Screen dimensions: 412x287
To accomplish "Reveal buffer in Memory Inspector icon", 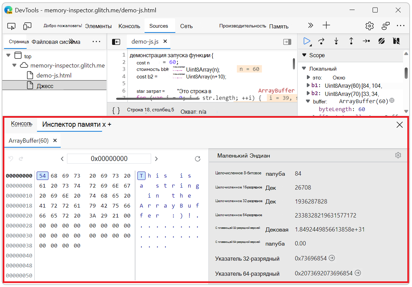I will [x=392, y=101].
